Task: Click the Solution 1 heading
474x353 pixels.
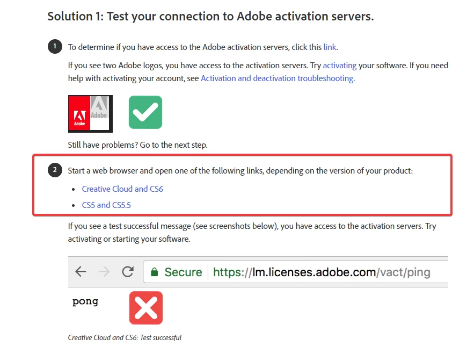Action: click(x=210, y=16)
